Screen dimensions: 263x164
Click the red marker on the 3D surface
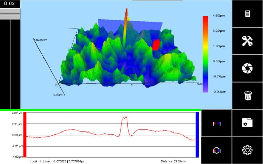coord(156,45)
